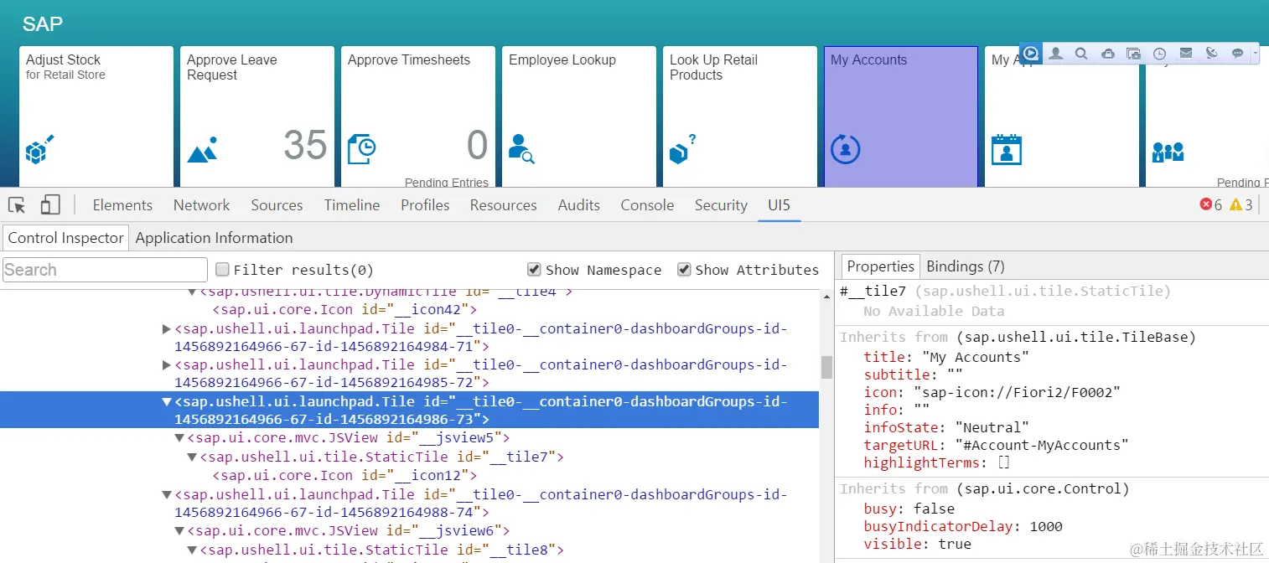
Task: Click the satellite dish icon in floating toolbar
Action: (x=1211, y=54)
